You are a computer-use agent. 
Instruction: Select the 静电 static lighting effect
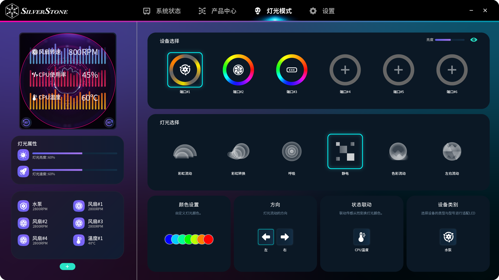click(345, 151)
